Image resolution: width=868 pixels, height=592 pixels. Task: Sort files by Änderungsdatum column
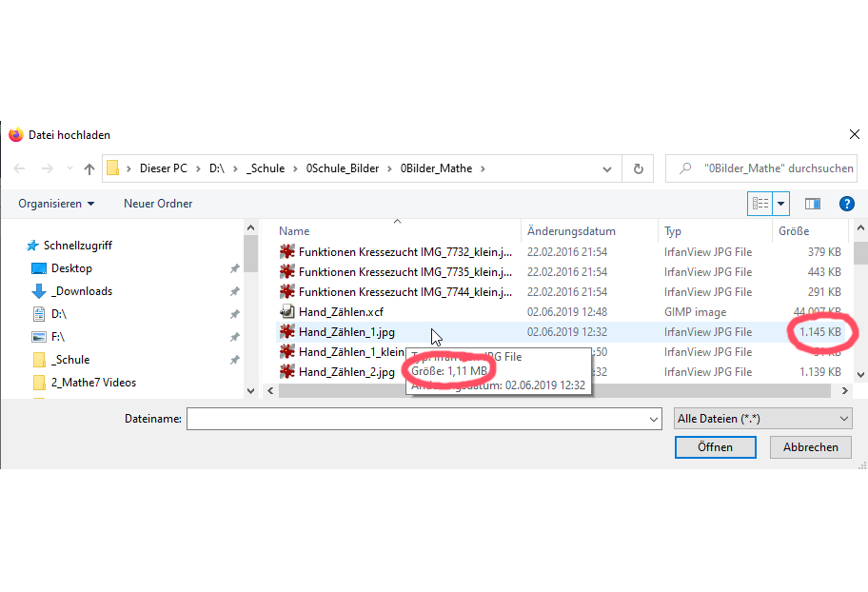pyautogui.click(x=571, y=231)
